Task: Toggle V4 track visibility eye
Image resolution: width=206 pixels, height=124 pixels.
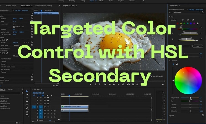Action: click(x=48, y=97)
